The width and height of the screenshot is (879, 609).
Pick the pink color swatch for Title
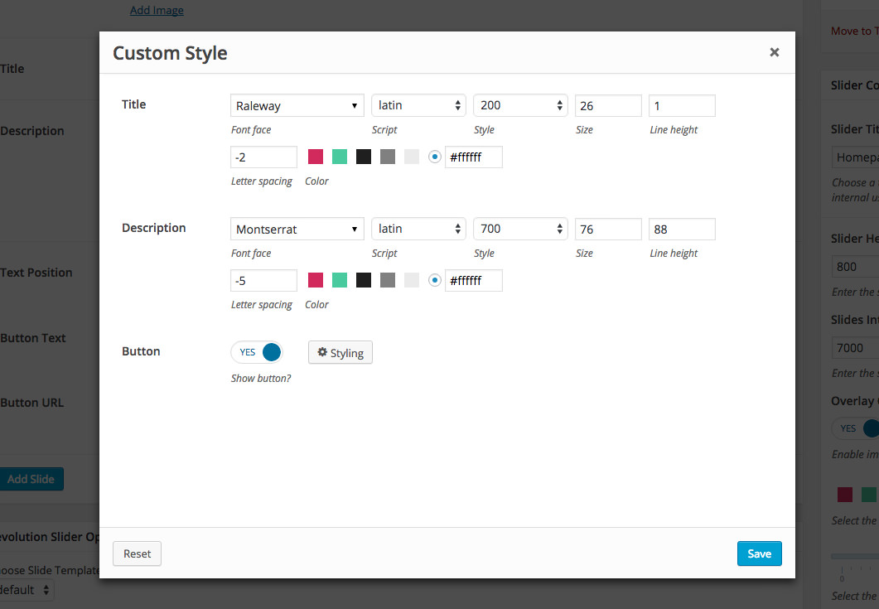pyautogui.click(x=316, y=157)
